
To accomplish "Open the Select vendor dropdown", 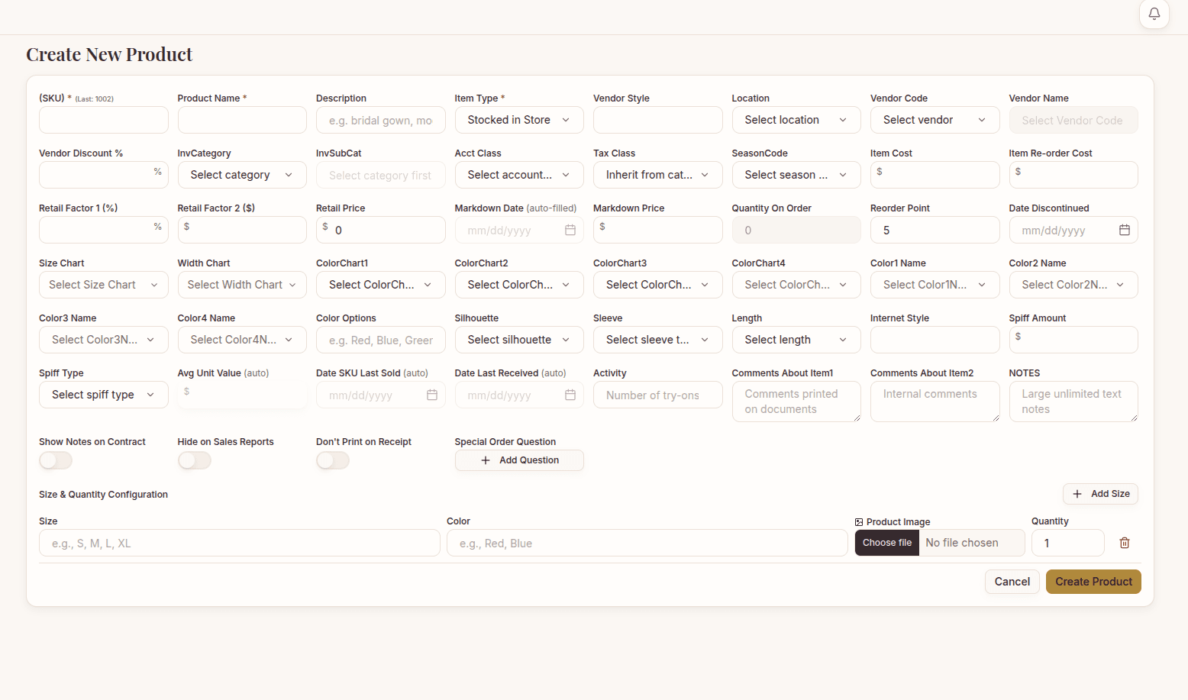I will click(935, 120).
